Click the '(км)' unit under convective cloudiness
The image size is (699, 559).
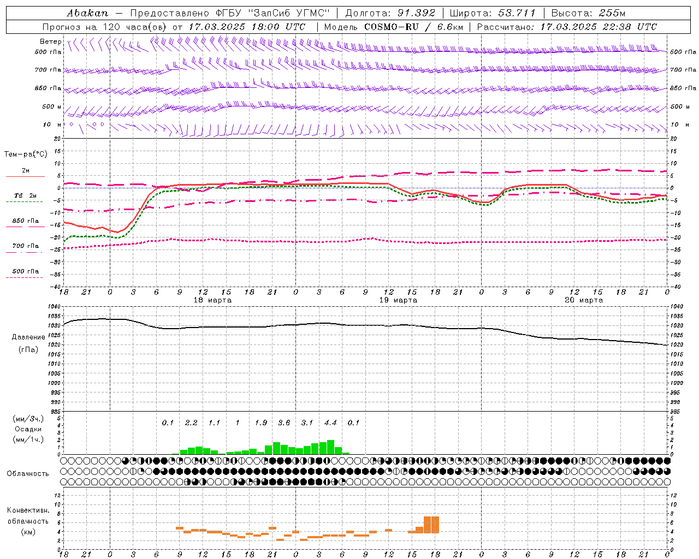click(28, 532)
